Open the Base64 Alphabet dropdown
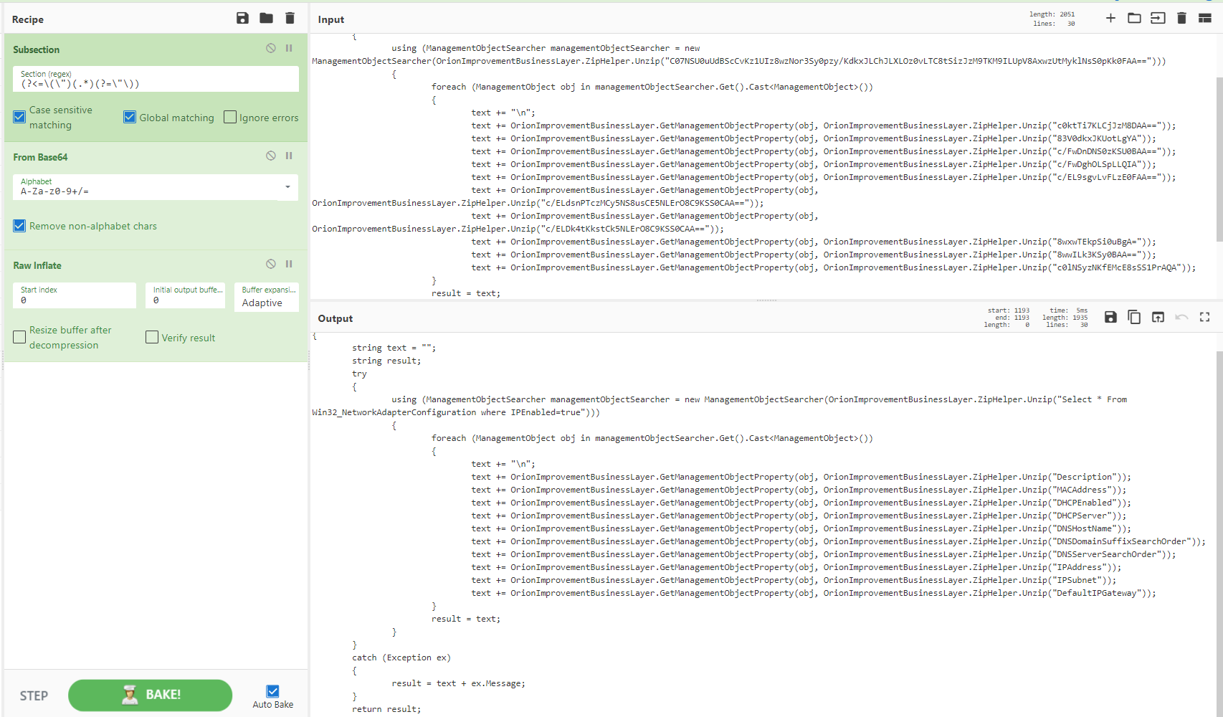1223x717 pixels. [156, 187]
